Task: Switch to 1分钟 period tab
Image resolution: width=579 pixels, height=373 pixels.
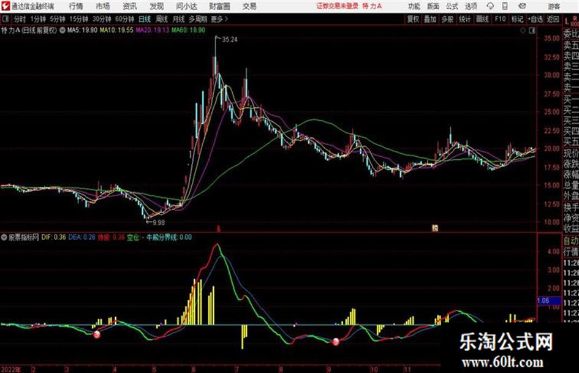Action: 37,19
